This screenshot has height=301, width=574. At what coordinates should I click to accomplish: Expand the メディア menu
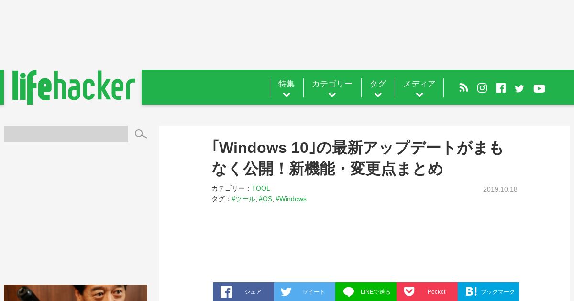coord(419,88)
